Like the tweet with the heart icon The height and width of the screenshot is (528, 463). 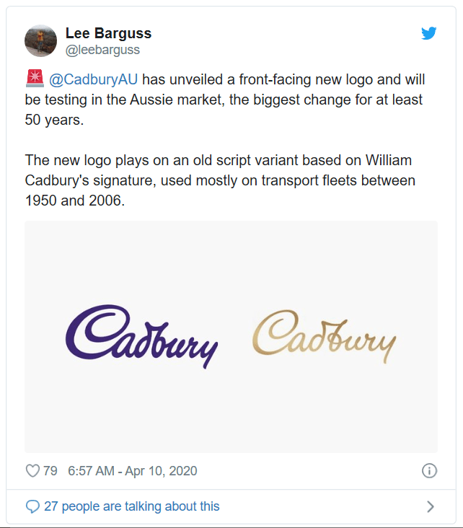click(32, 471)
